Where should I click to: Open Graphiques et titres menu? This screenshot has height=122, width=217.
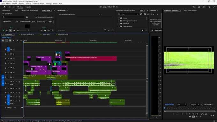coord(38,4)
